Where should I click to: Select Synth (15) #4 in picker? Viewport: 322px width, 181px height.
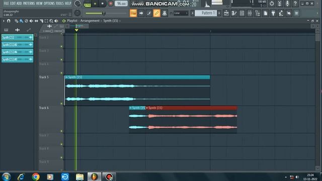point(17,52)
